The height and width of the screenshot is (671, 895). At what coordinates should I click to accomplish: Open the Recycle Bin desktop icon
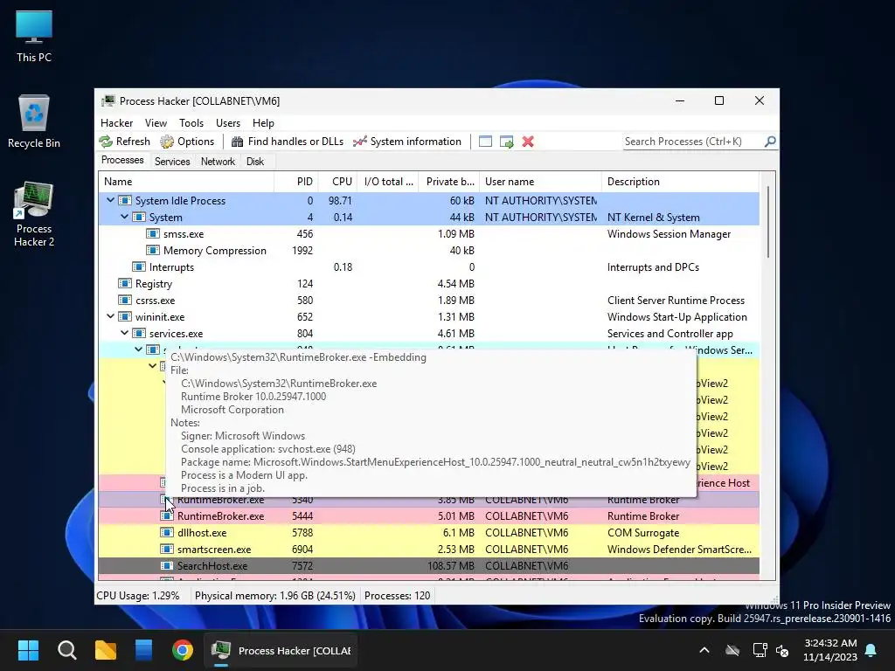(x=34, y=121)
